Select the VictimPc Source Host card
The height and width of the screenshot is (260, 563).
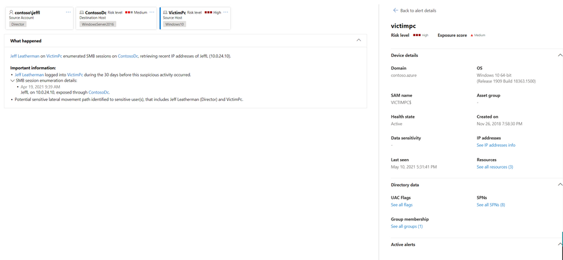[x=195, y=18]
